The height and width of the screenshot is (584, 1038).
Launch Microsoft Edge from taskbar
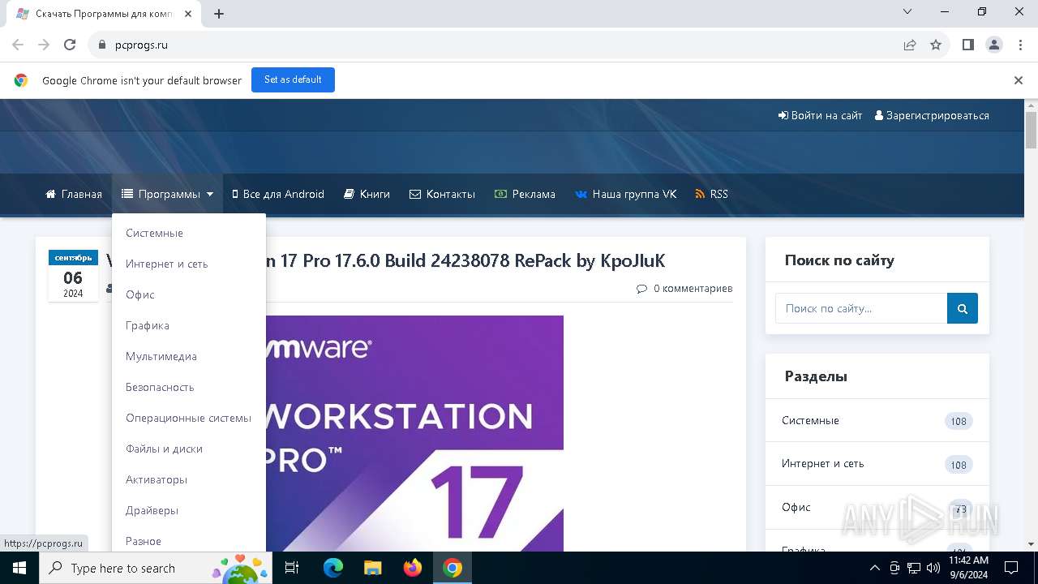pos(333,568)
